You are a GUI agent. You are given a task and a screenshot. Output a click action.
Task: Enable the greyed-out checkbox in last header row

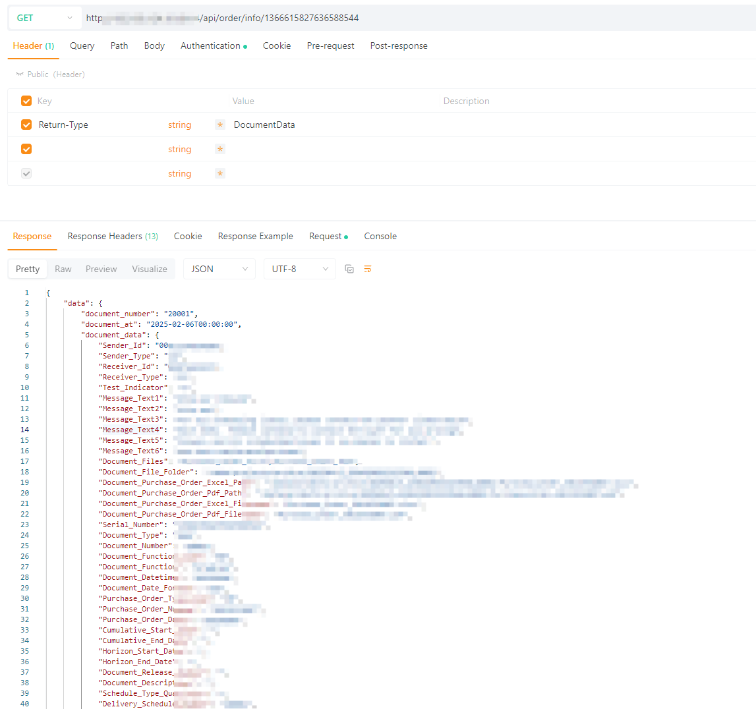coord(26,174)
